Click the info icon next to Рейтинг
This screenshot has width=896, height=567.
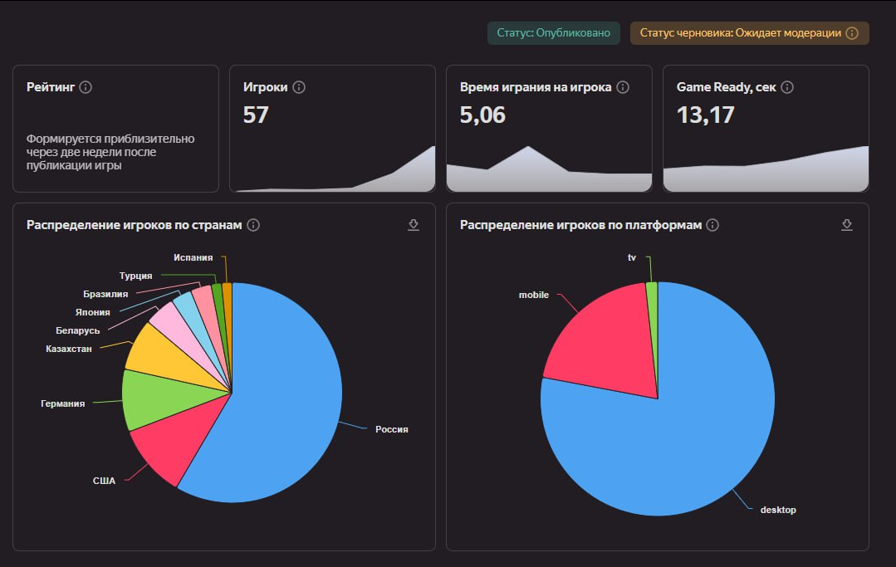point(86,87)
